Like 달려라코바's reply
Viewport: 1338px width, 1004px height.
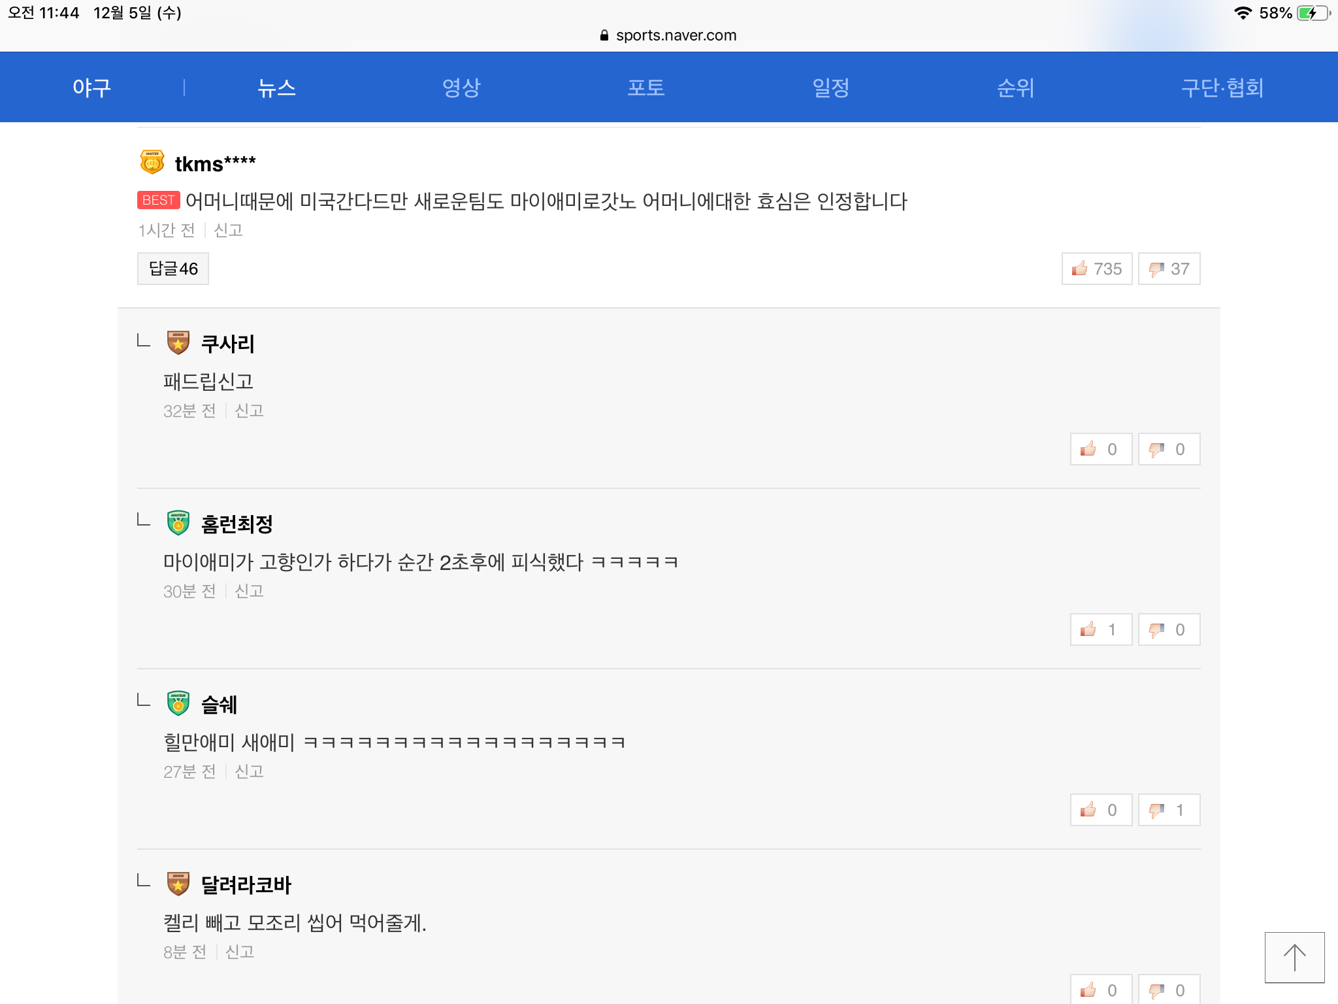click(x=1101, y=990)
